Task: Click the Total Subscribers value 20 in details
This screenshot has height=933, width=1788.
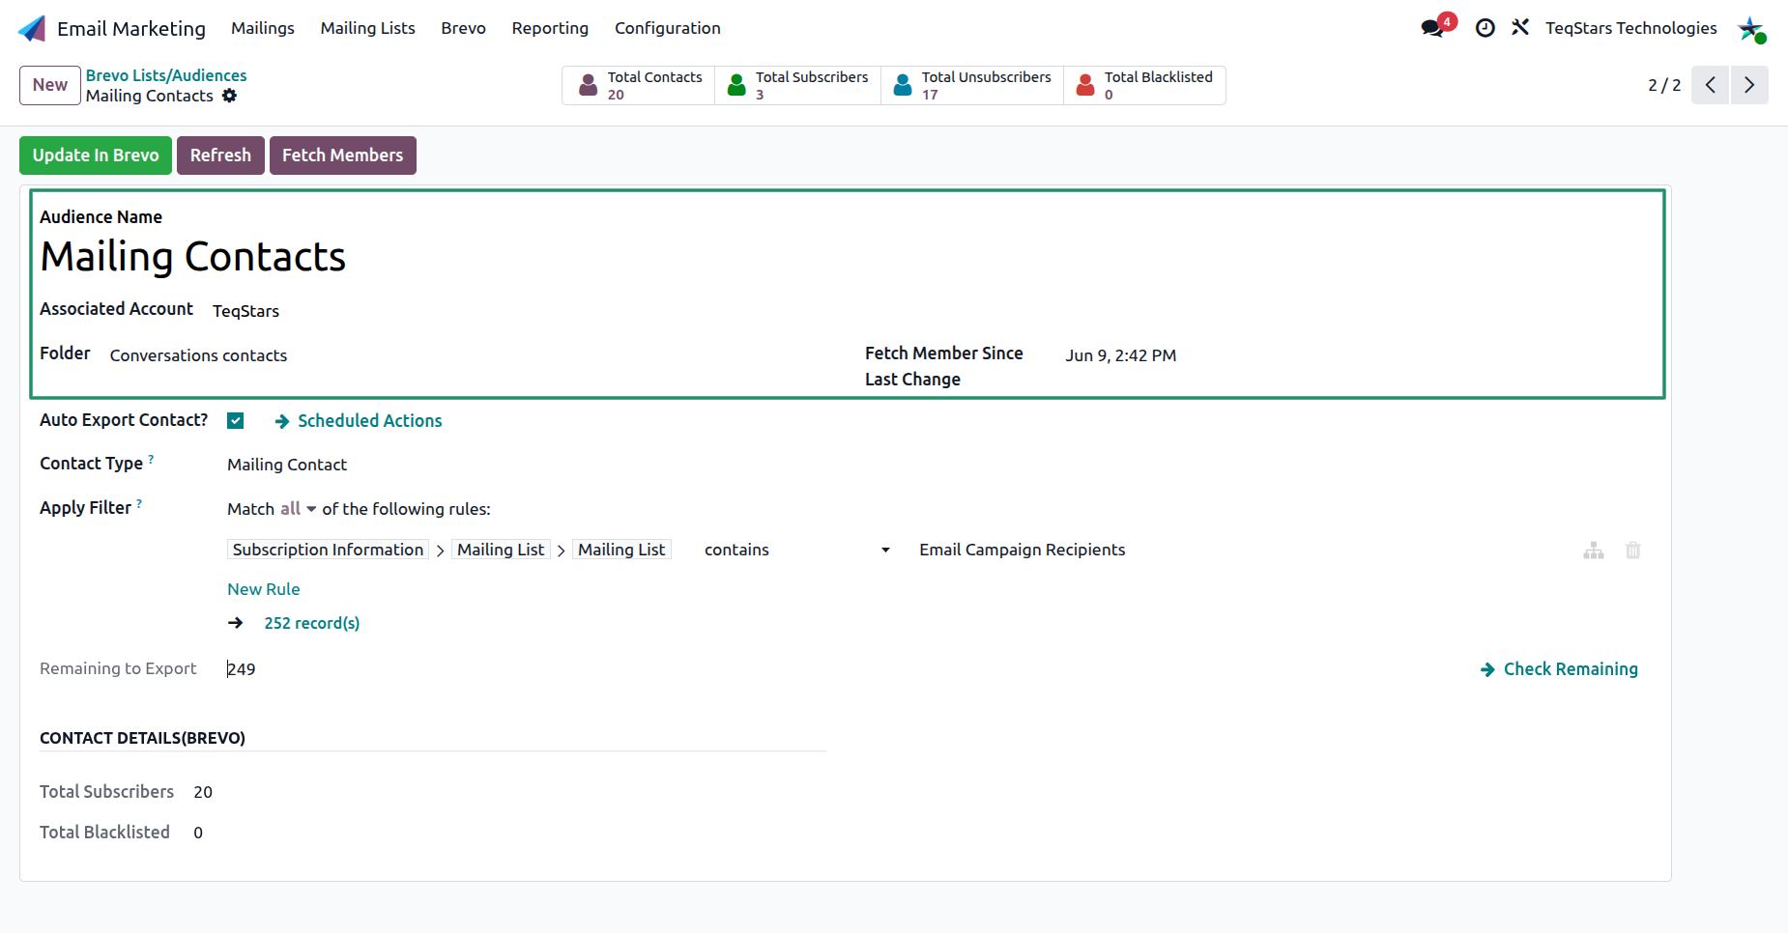Action: pyautogui.click(x=203, y=792)
